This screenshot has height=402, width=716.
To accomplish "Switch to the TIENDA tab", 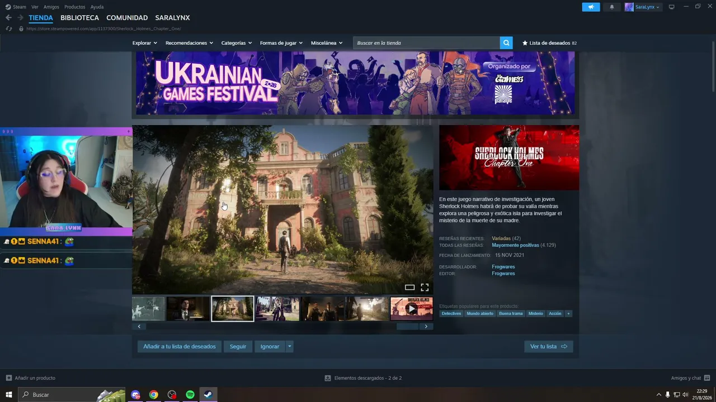I will [41, 18].
